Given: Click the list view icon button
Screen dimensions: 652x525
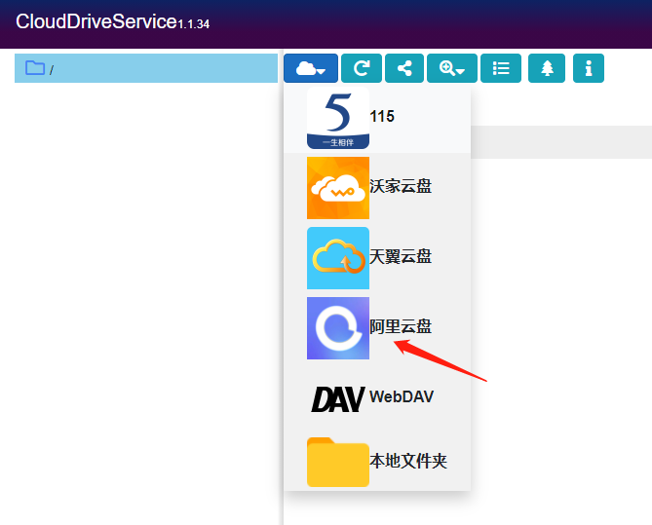Looking at the screenshot, I should pos(501,68).
